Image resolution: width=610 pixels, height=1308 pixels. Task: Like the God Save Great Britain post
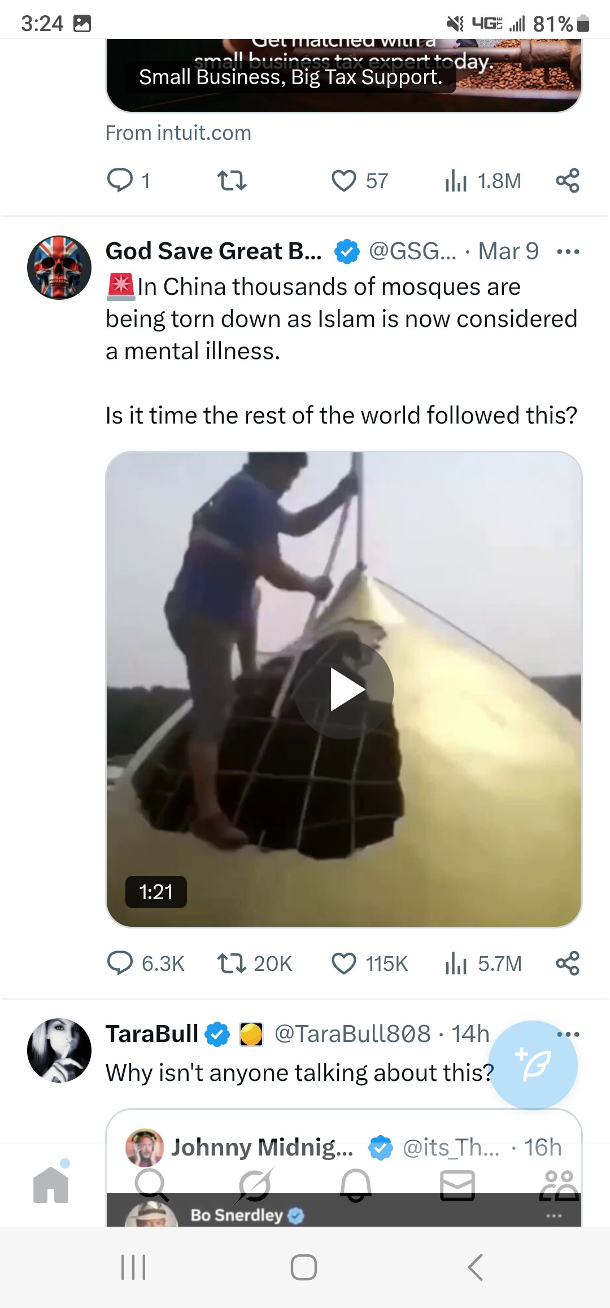coord(344,963)
